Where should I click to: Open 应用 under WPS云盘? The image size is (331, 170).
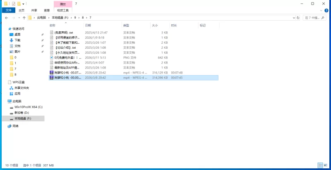pos(17,94)
